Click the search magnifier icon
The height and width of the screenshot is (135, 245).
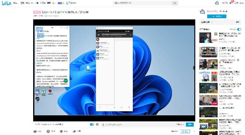tap(175, 3)
